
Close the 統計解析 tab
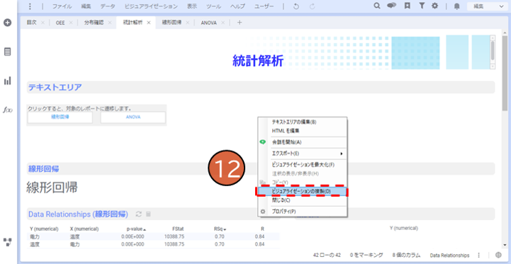pyautogui.click(x=149, y=23)
